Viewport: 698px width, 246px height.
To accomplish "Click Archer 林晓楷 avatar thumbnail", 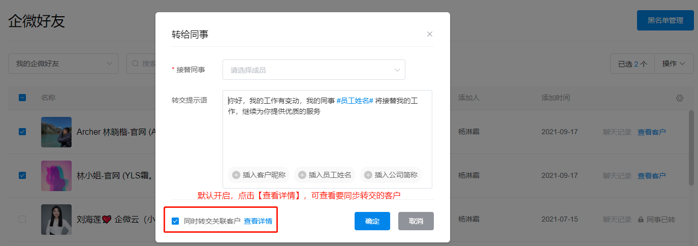I will [x=56, y=132].
